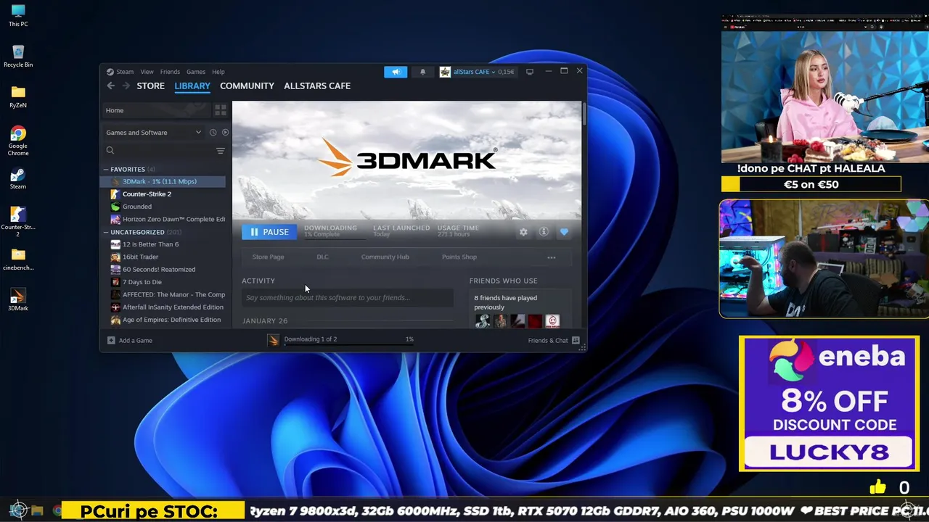This screenshot has width=929, height=522.
Task: Open the Help menu
Action: point(218,72)
